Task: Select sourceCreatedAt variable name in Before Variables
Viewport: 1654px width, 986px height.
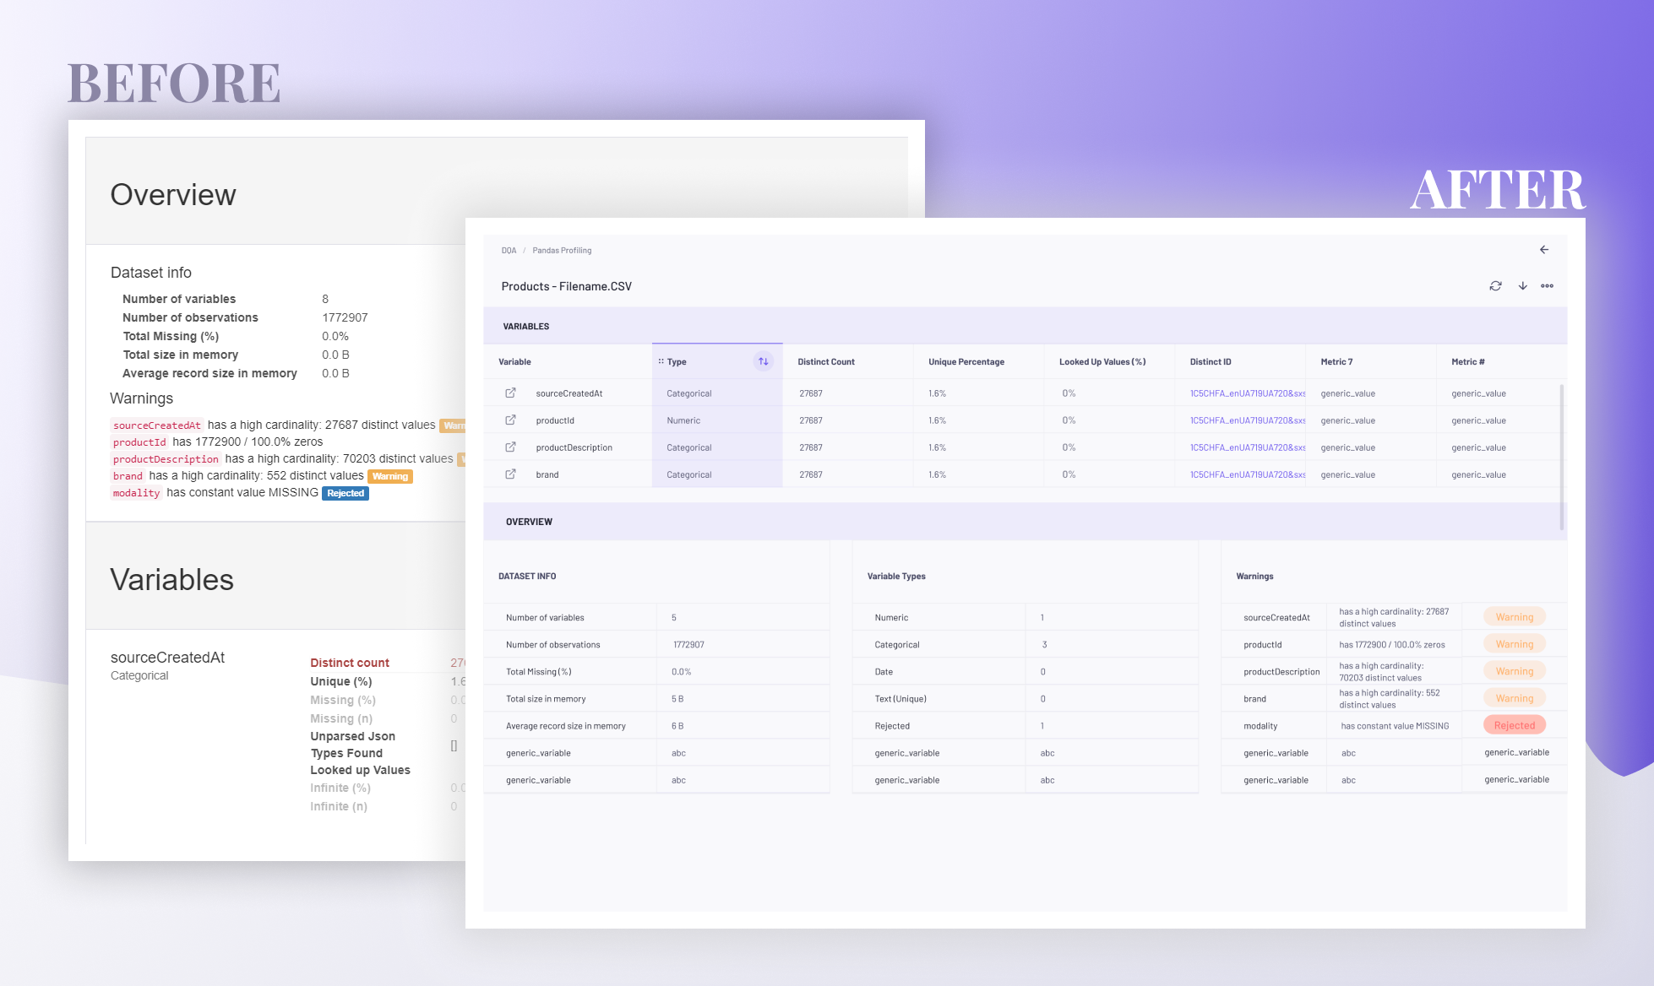Action: pyautogui.click(x=167, y=658)
